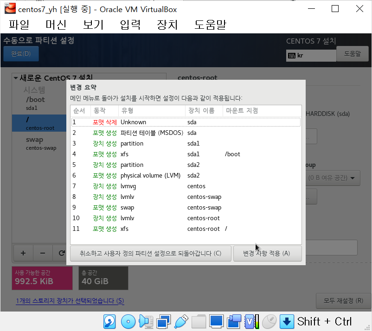Click the 동작 column header
372x331 pixels.
pos(105,111)
